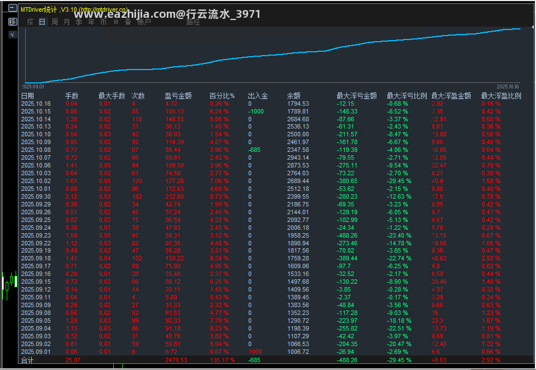Click the 百分比% column header

pos(222,96)
